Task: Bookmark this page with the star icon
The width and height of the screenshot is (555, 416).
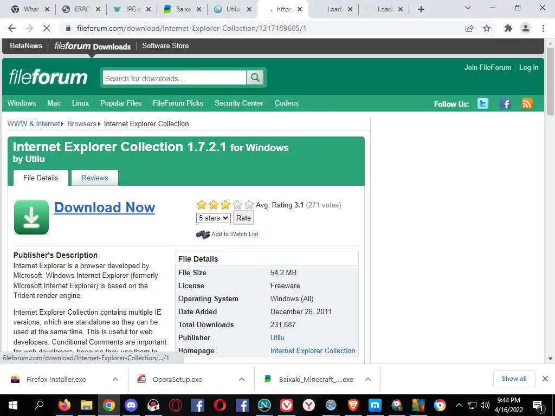Action: click(487, 28)
